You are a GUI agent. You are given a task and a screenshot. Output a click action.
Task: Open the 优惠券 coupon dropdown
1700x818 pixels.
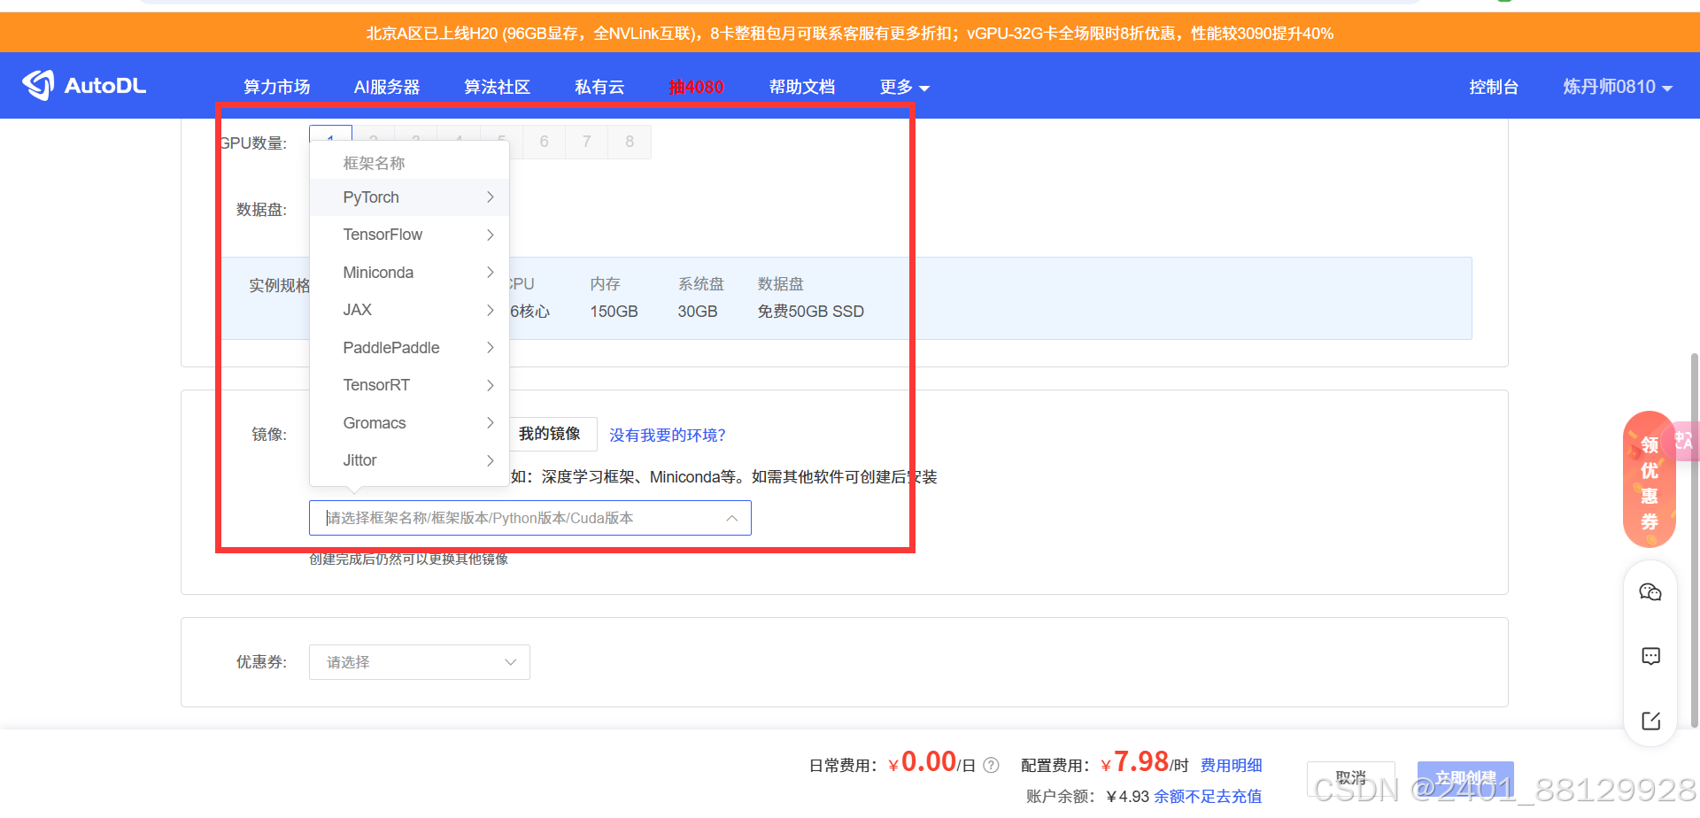(x=419, y=662)
